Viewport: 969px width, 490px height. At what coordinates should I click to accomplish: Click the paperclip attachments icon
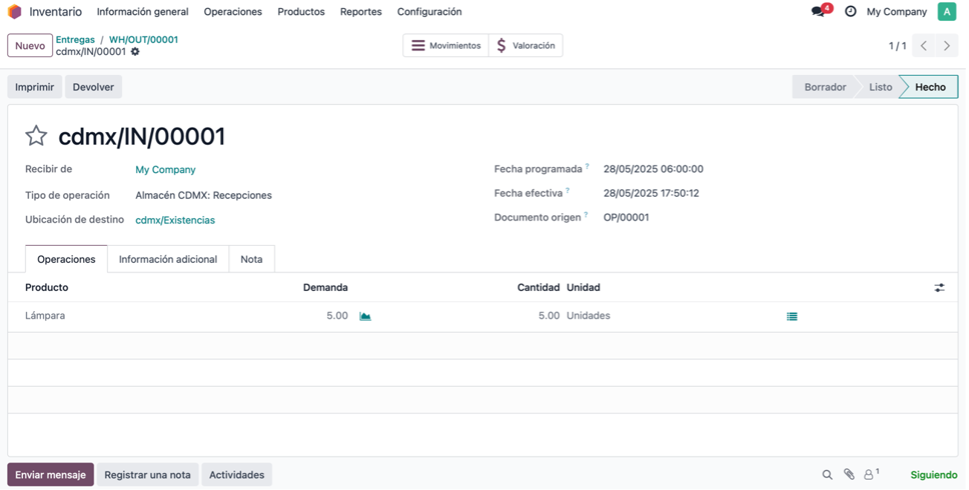point(849,475)
